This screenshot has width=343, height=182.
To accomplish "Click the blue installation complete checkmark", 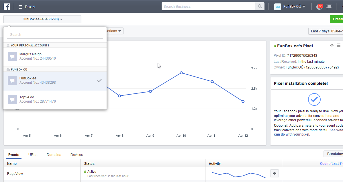I will pos(314,99).
